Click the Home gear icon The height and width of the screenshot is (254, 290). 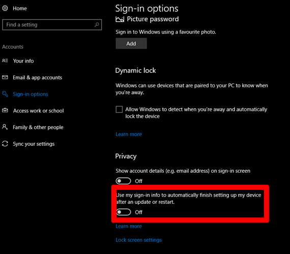point(5,8)
